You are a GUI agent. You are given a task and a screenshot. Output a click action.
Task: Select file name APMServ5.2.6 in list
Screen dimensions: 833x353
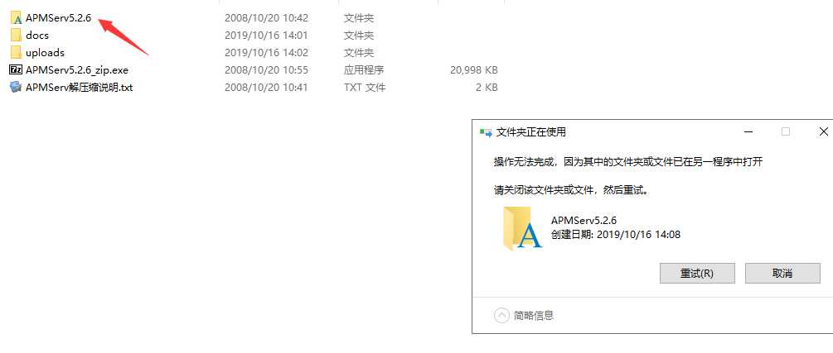59,18
